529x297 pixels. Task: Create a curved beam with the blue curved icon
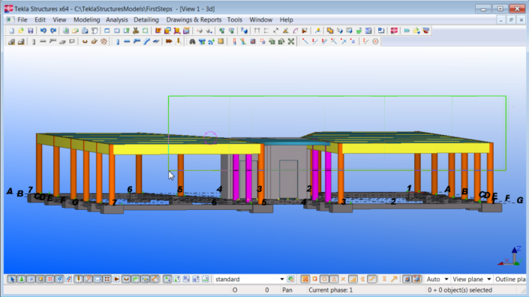146,41
